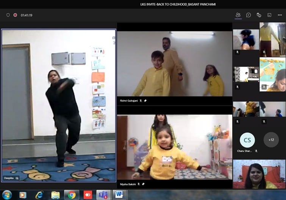Click the shield security icon
286x200 pixels.
pyautogui.click(x=8, y=15)
